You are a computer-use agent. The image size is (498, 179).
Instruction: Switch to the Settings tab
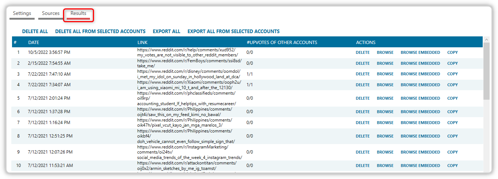point(22,13)
